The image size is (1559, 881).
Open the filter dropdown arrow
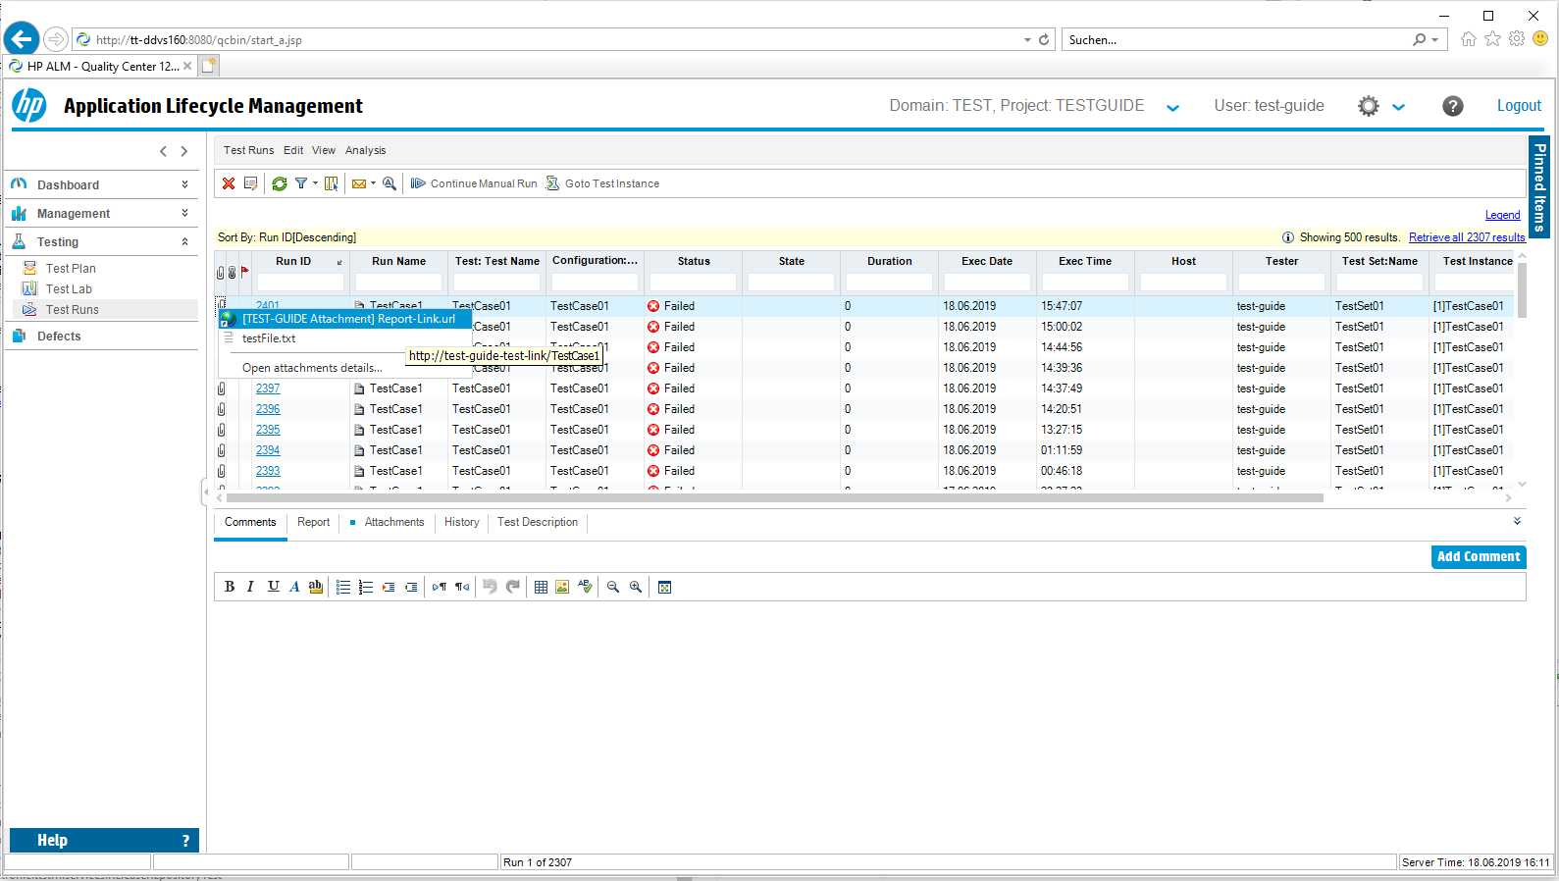(x=315, y=183)
